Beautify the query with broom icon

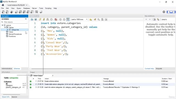(95, 20)
